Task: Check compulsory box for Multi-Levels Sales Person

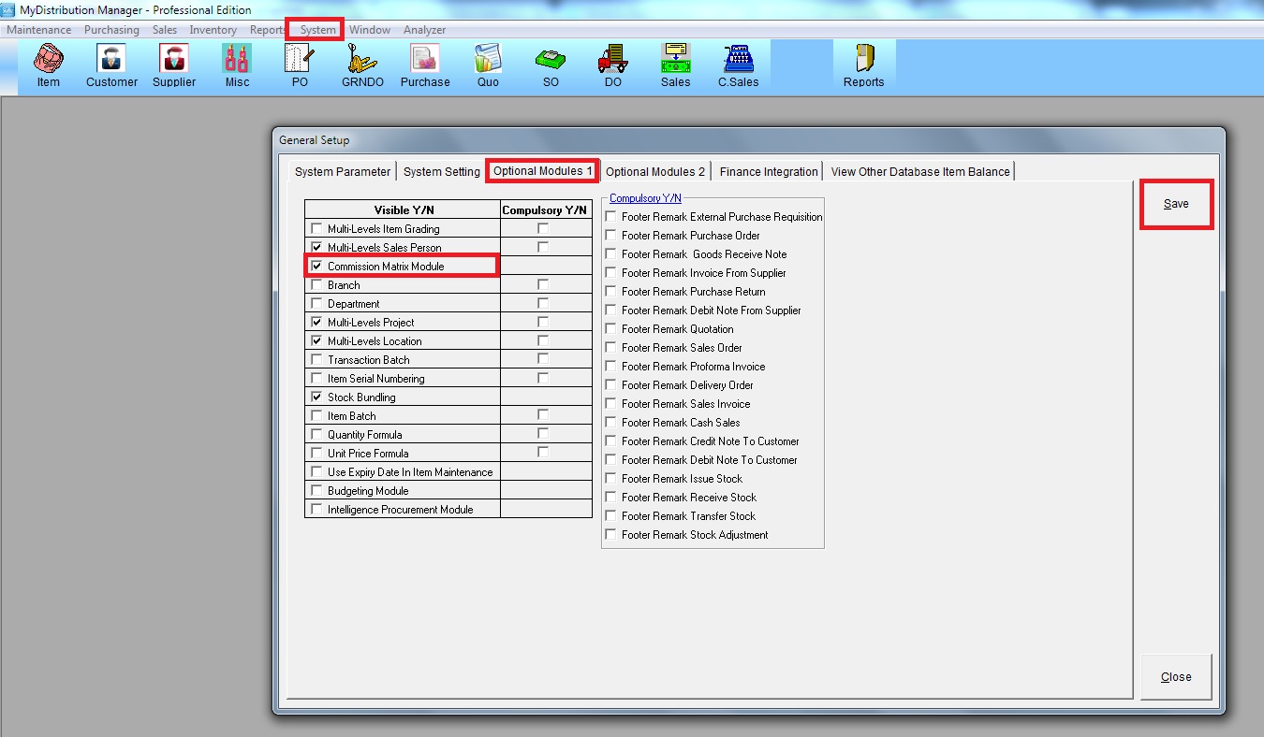Action: point(543,248)
